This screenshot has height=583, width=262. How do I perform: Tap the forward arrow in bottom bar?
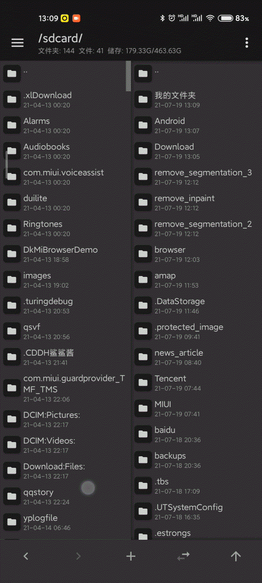coord(79,556)
